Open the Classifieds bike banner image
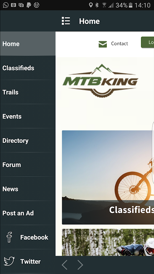 coord(108,177)
